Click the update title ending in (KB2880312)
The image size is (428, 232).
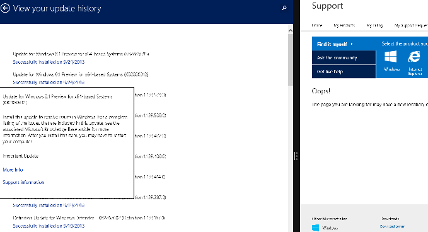tap(81, 74)
